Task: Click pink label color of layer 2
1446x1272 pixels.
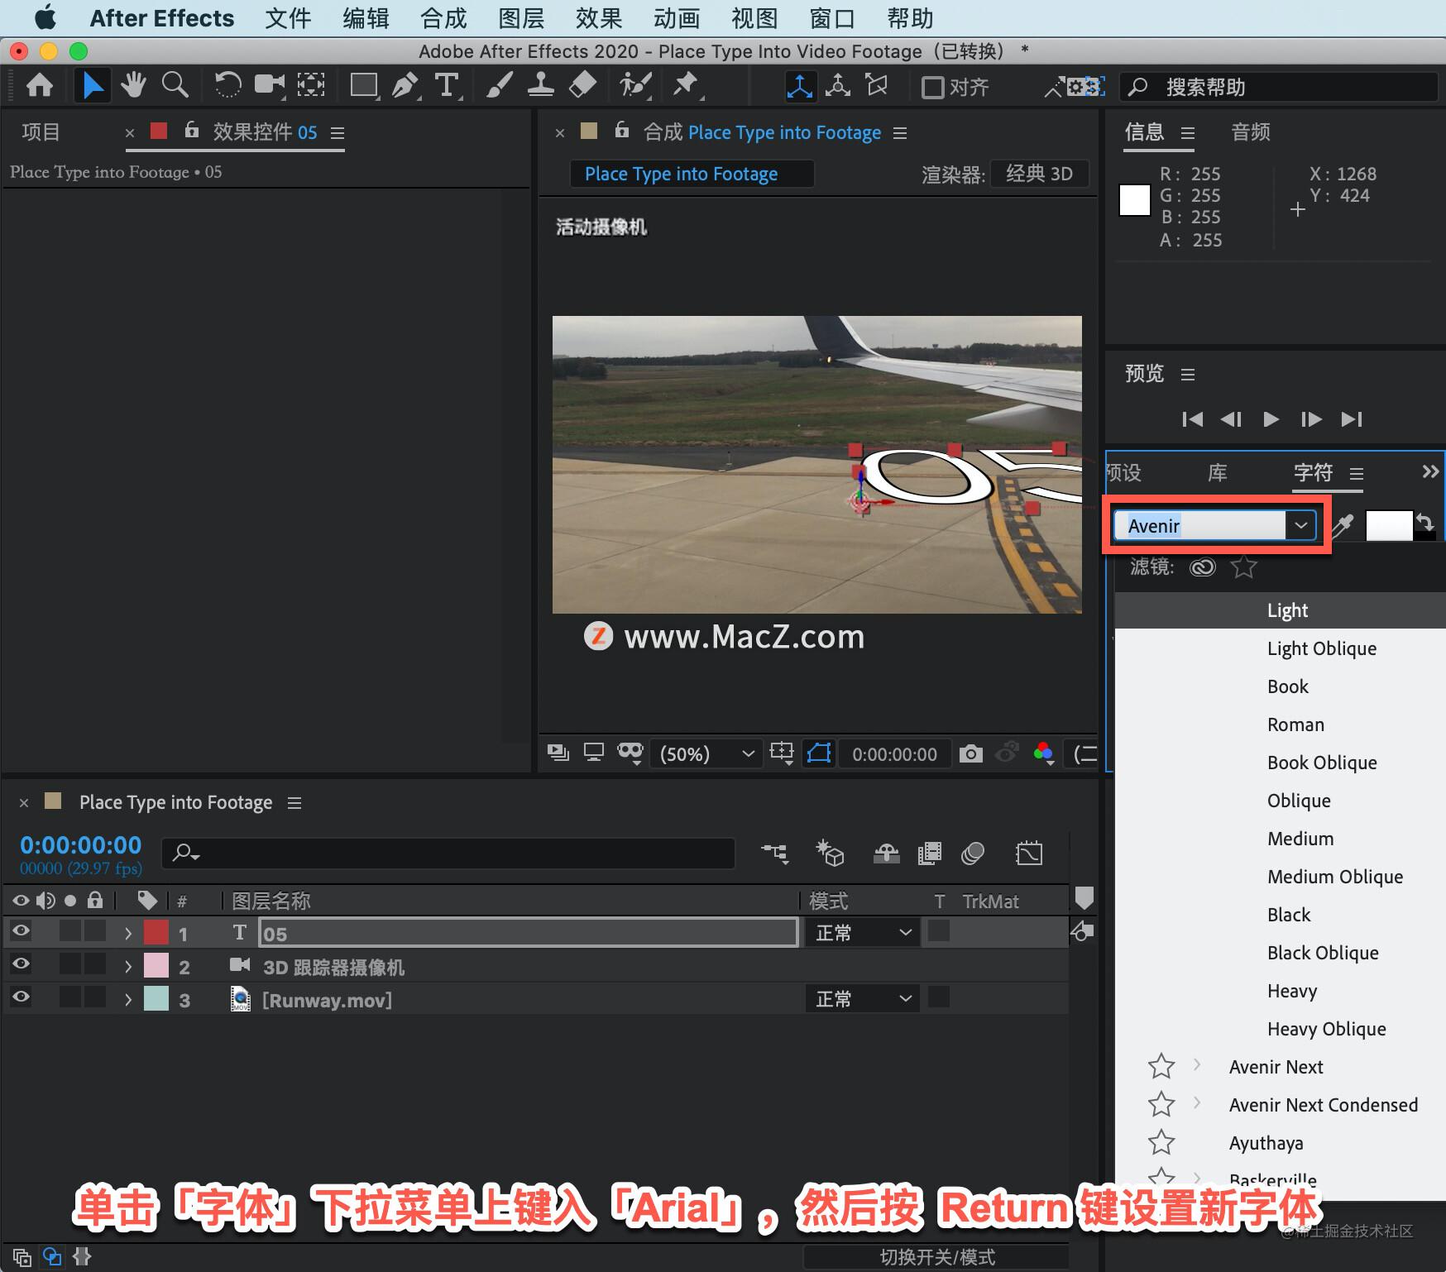Action: (x=156, y=966)
